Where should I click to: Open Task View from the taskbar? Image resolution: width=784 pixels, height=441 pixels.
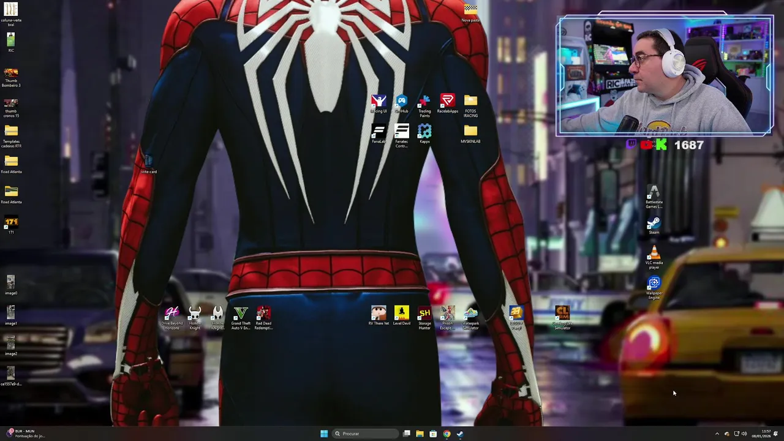(x=406, y=434)
